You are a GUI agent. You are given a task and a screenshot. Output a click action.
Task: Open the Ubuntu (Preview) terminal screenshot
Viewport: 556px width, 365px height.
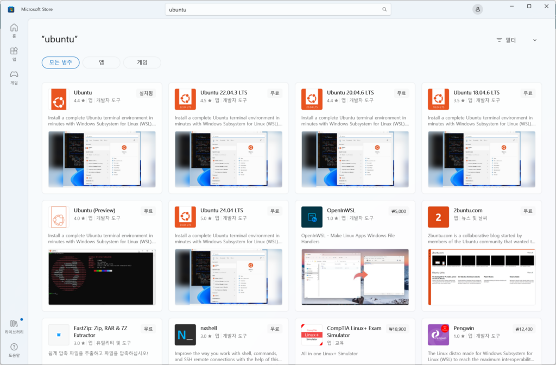(x=102, y=277)
